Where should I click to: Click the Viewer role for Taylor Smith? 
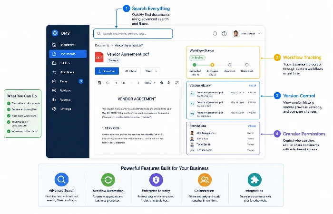click(x=251, y=145)
